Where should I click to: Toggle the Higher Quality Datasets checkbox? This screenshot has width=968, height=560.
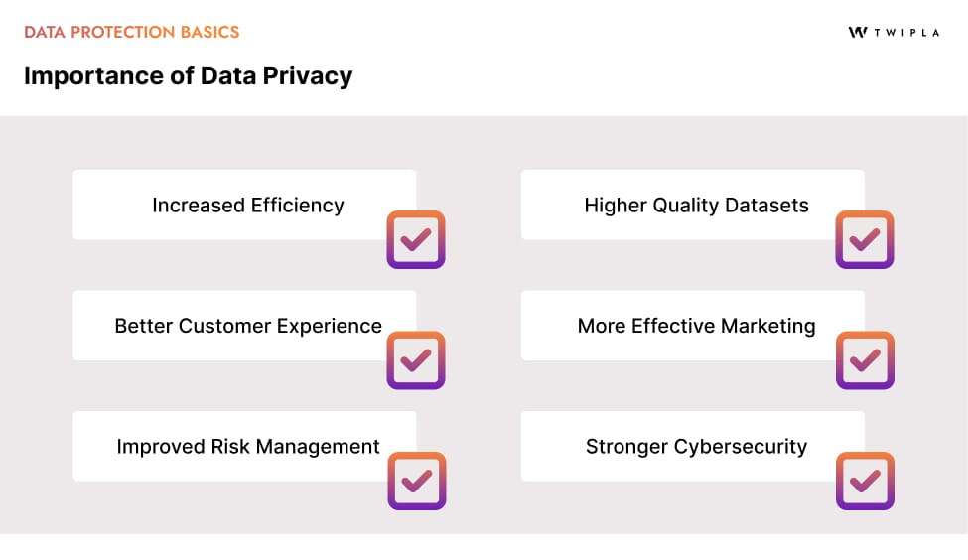(x=865, y=239)
